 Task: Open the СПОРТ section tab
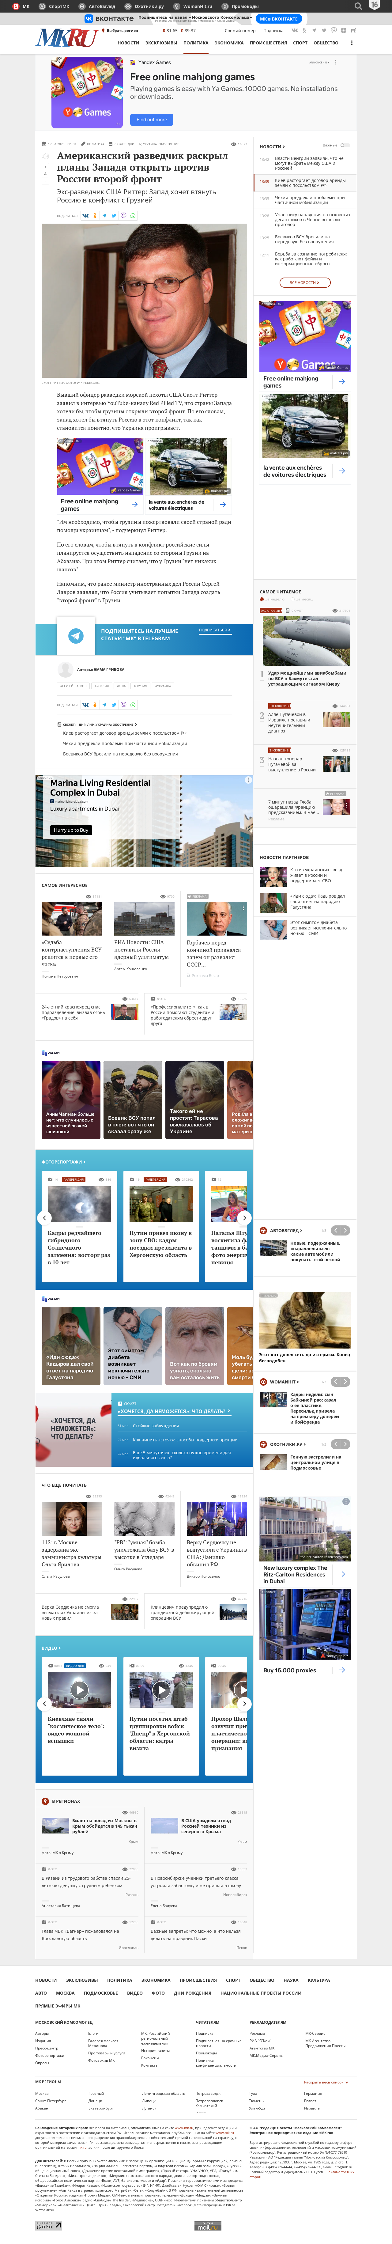click(300, 43)
